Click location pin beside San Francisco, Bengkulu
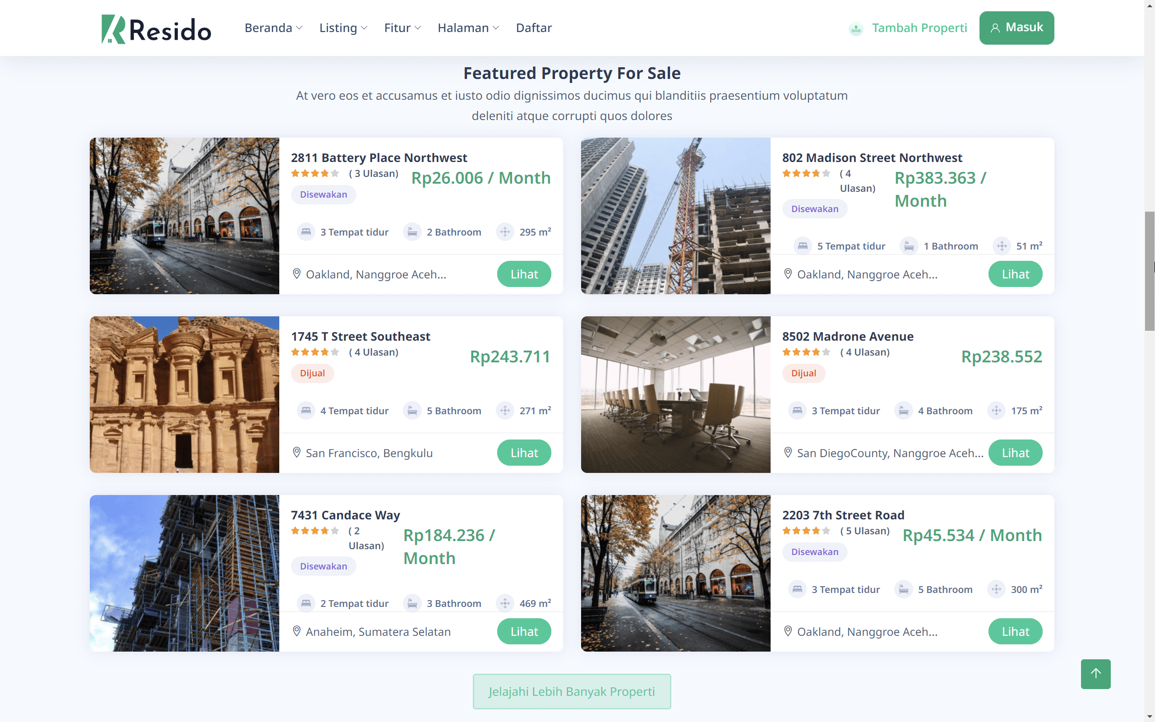Image resolution: width=1155 pixels, height=722 pixels. (x=296, y=453)
